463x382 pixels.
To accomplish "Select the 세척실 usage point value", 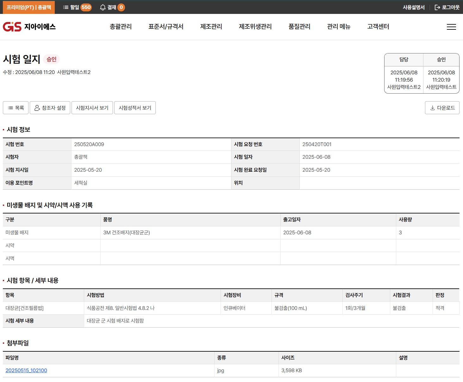I will (x=81, y=183).
